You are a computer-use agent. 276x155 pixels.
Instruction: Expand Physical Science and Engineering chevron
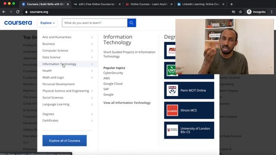(92, 91)
